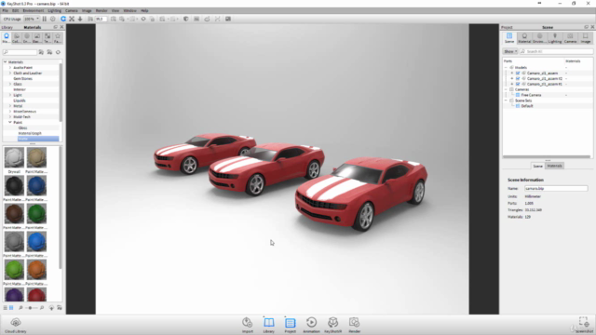The width and height of the screenshot is (596, 335).
Task: Take a Screenshot using bottom-right icon
Action: coord(584,325)
